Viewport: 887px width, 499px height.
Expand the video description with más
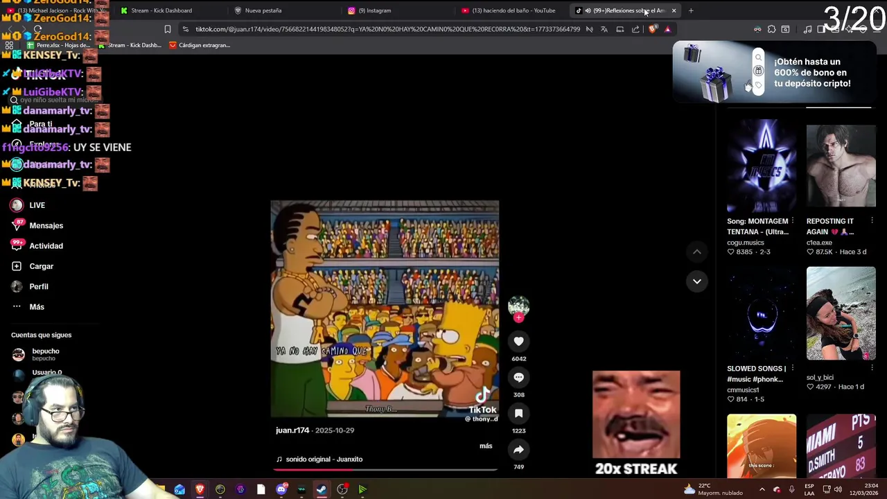(x=486, y=446)
